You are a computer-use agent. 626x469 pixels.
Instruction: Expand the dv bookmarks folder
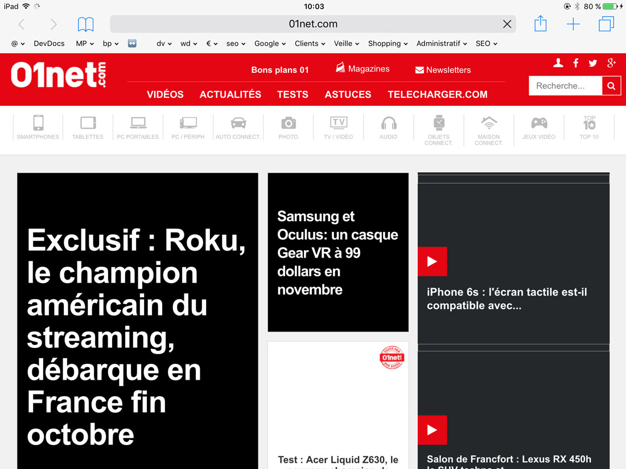click(x=164, y=43)
